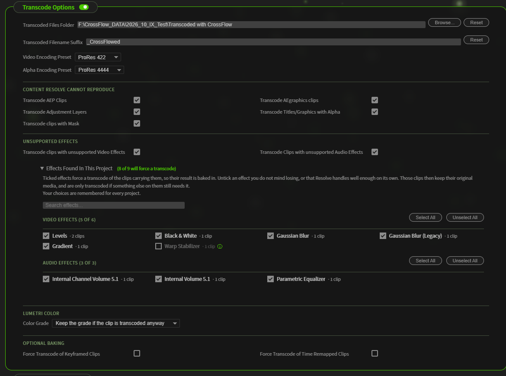506x376 pixels.
Task: Uncheck Transcode AEgraphics clips
Action: pyautogui.click(x=375, y=100)
